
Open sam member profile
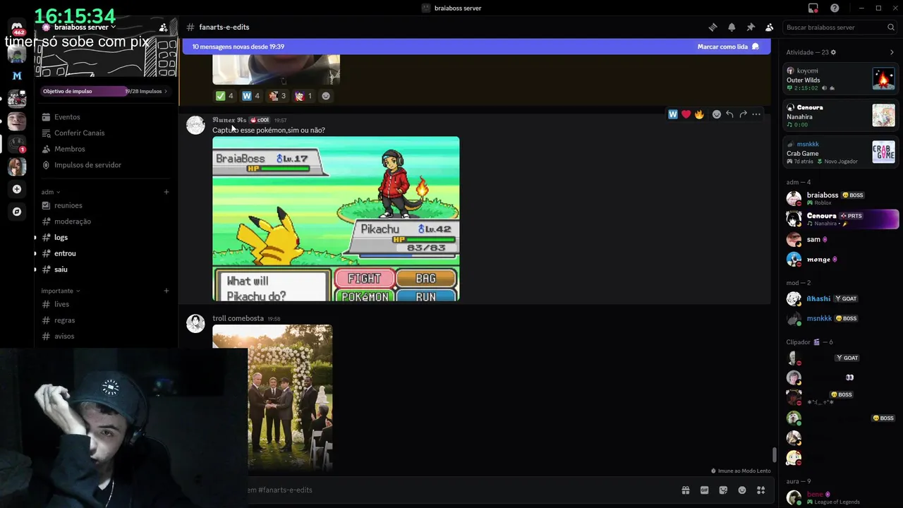[841, 239]
